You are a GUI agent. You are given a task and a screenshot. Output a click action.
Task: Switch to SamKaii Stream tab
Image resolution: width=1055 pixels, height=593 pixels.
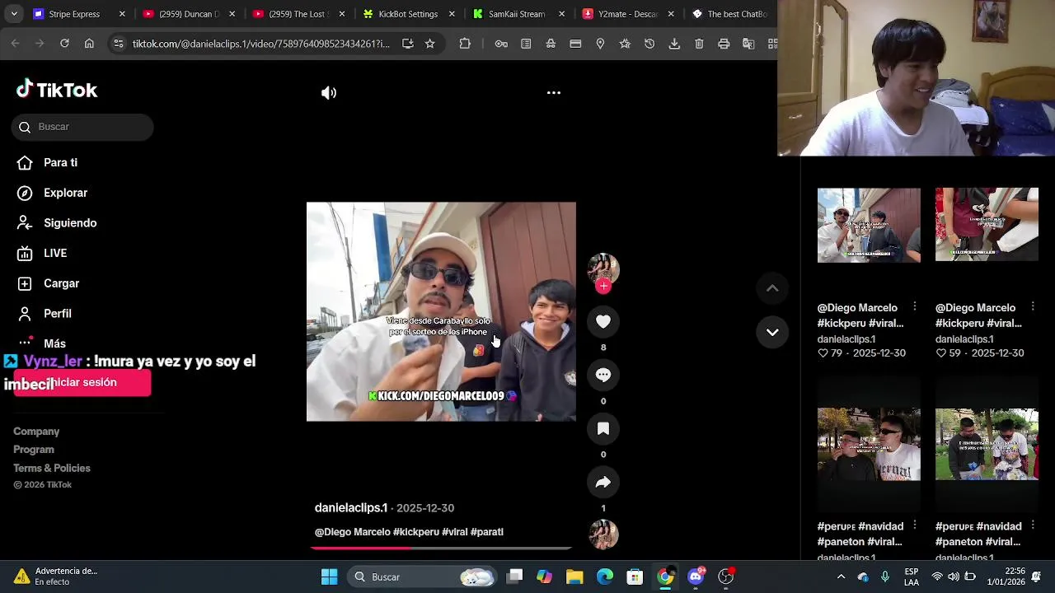pos(518,14)
